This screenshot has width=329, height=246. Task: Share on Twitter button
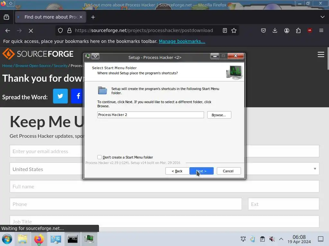pos(60,96)
